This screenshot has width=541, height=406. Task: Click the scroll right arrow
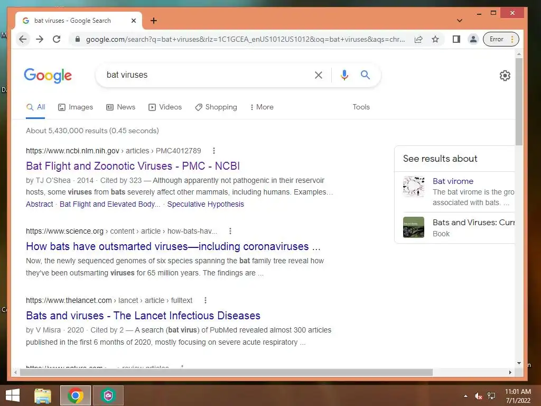point(510,372)
